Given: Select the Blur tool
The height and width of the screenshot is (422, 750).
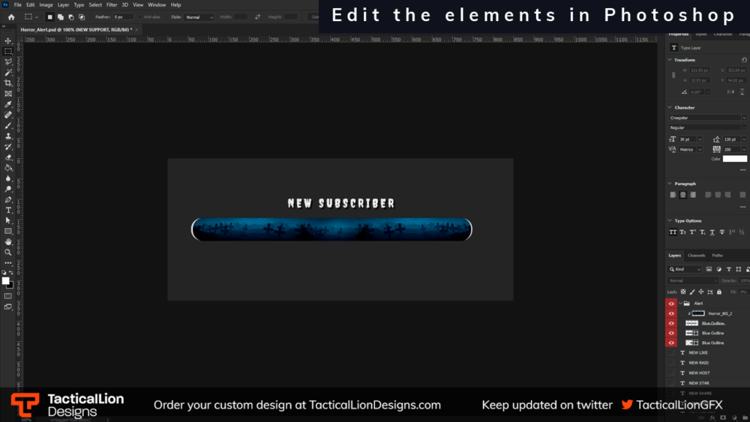Looking at the screenshot, I should pyautogui.click(x=8, y=178).
